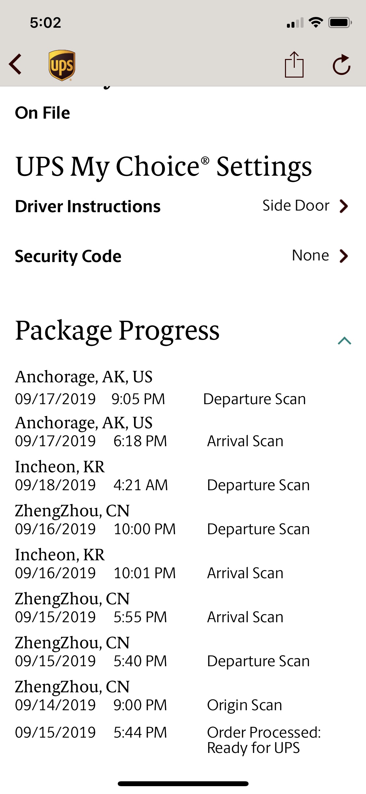
Task: Tap the Side Door value
Action: 296,206
